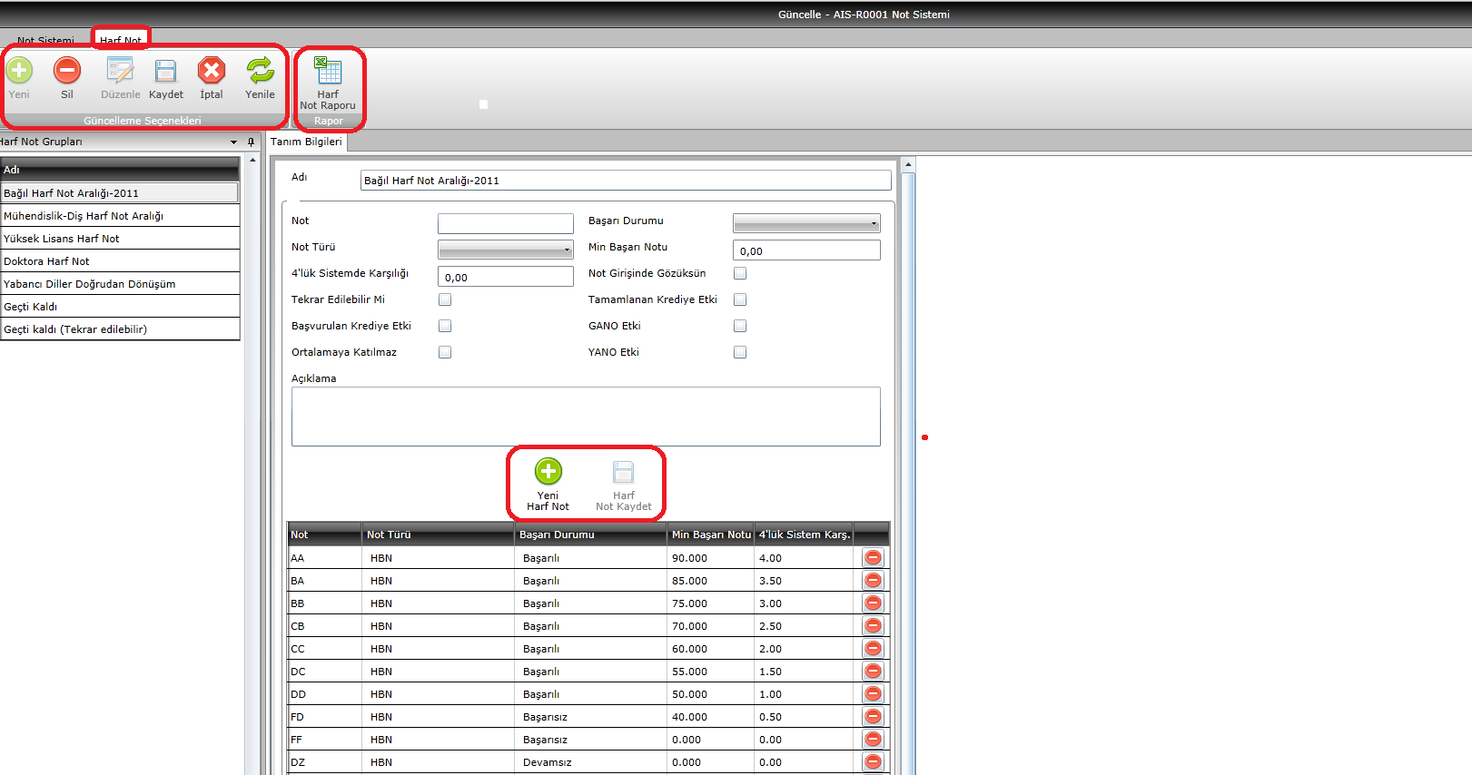The height and width of the screenshot is (775, 1472).
Task: Select Mühendislik-Diş Harf Not Aralığı group
Action: [x=120, y=216]
